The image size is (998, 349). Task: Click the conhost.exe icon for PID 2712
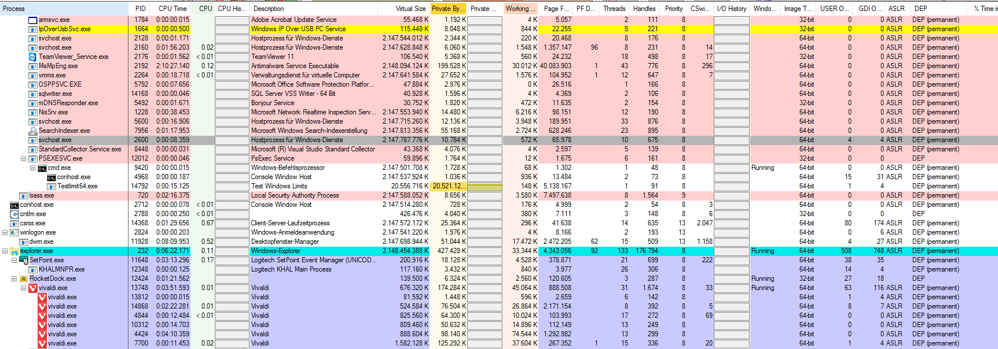coord(14,205)
